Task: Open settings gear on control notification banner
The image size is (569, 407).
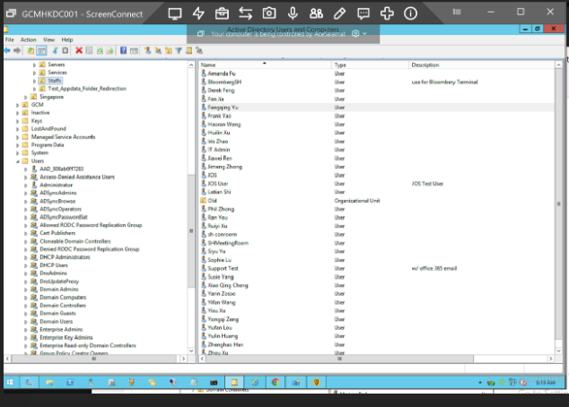Action: 355,33
